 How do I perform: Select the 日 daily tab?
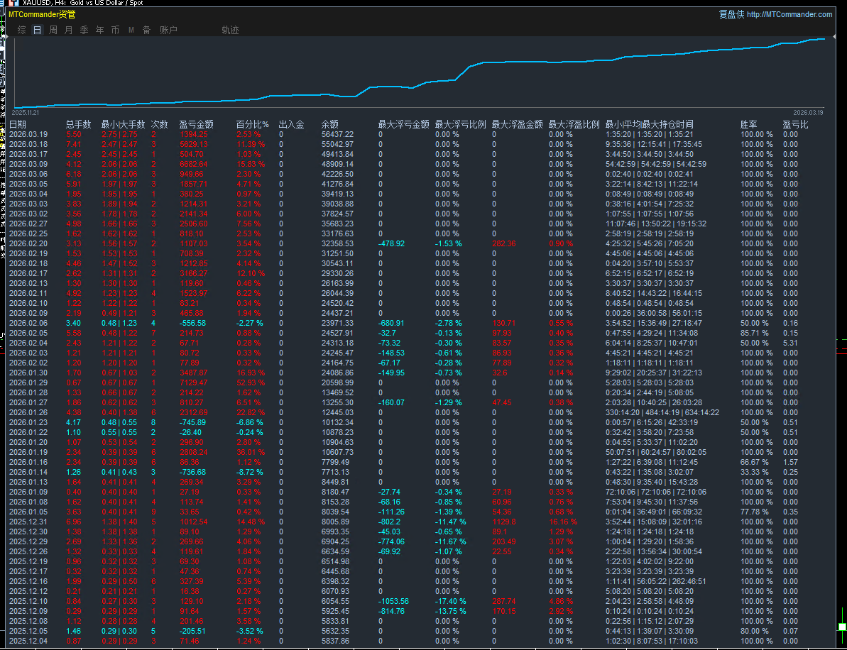click(37, 30)
